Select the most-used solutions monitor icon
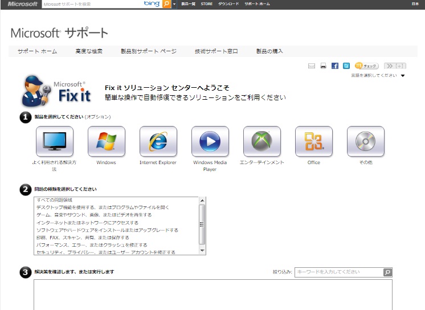 click(x=55, y=141)
